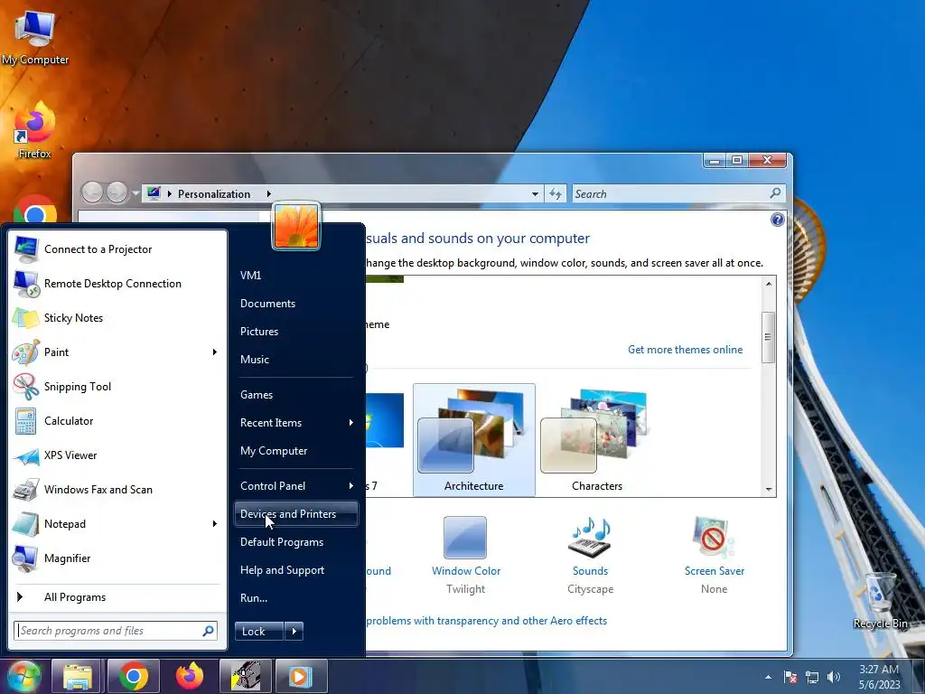The height and width of the screenshot is (694, 925).
Task: Click the network tray icon
Action: pyautogui.click(x=812, y=677)
